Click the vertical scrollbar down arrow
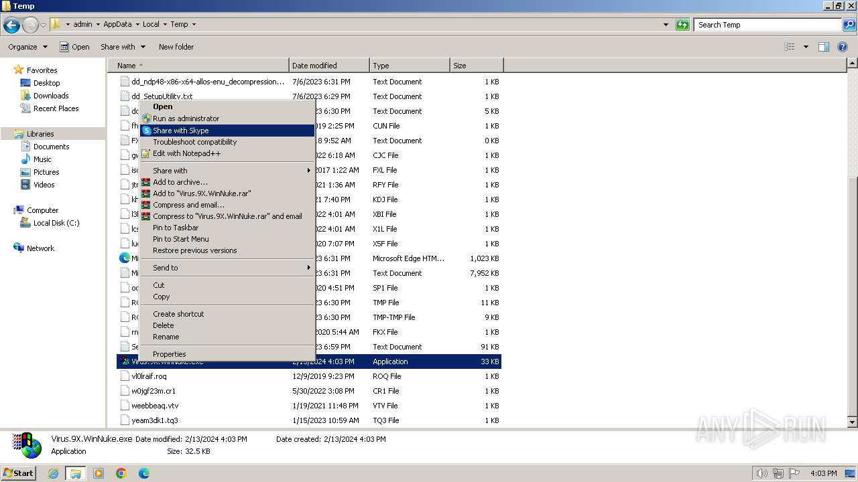This screenshot has height=482, width=858. point(852,422)
